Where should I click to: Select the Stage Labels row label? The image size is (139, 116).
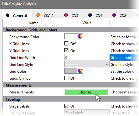tap(19, 106)
